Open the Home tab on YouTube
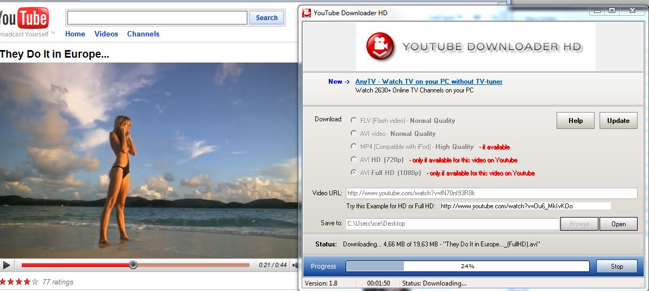 point(76,34)
